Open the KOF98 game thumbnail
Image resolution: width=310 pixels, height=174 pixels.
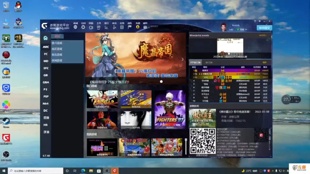coord(136,120)
